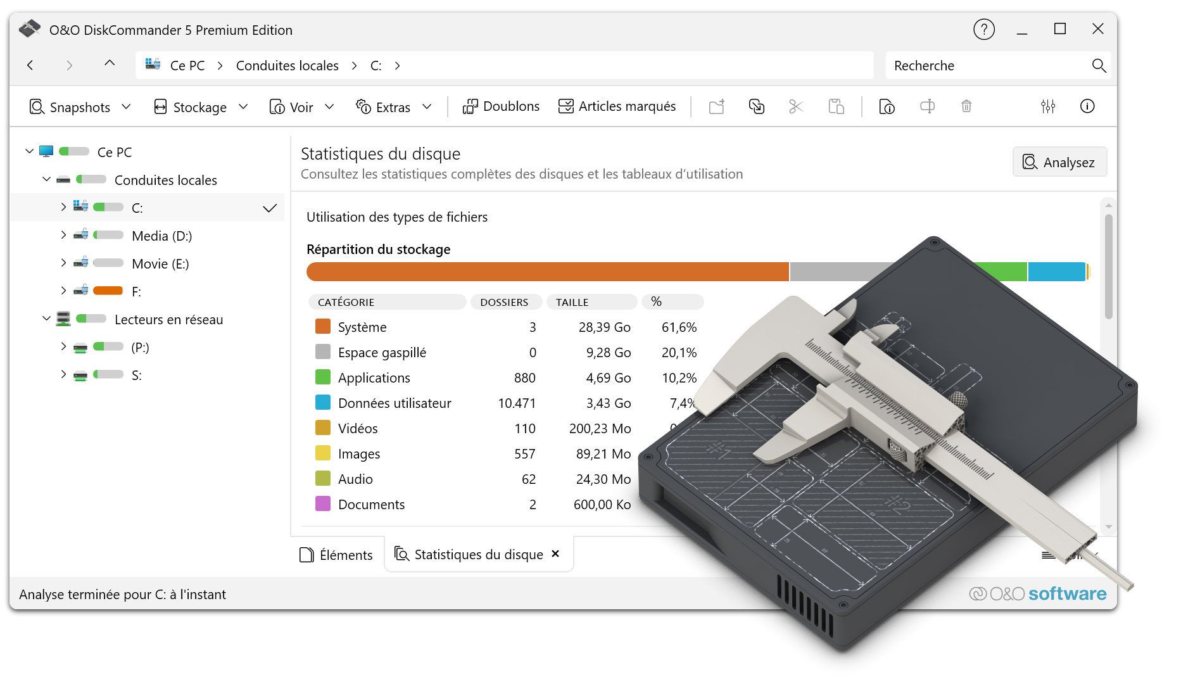This screenshot has width=1181, height=696.
Task: Switch to the Éléments tab
Action: 336,554
